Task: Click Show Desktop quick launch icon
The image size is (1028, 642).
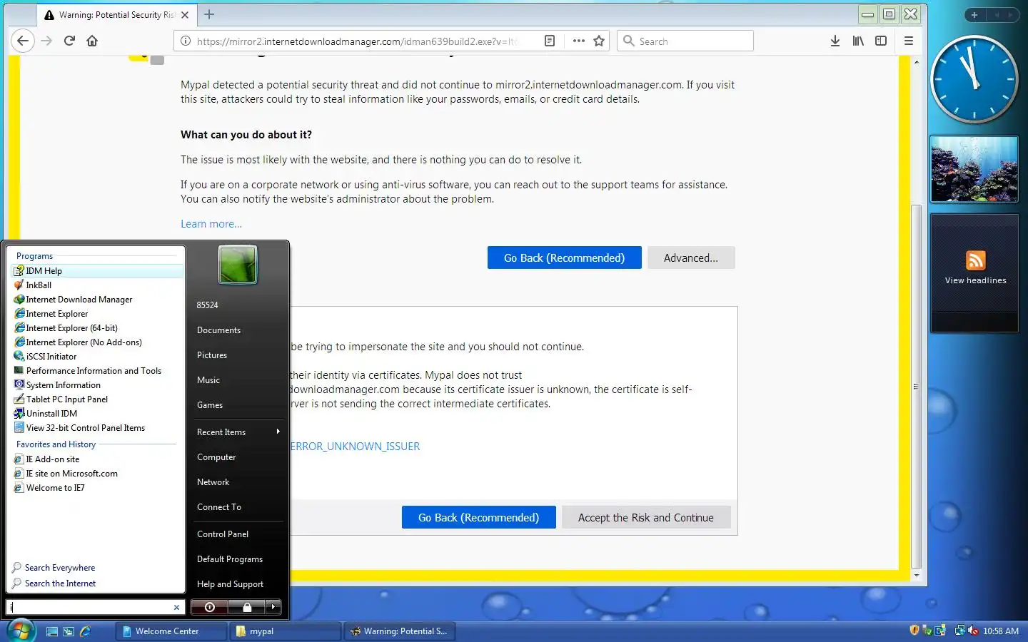Action: 51,631
